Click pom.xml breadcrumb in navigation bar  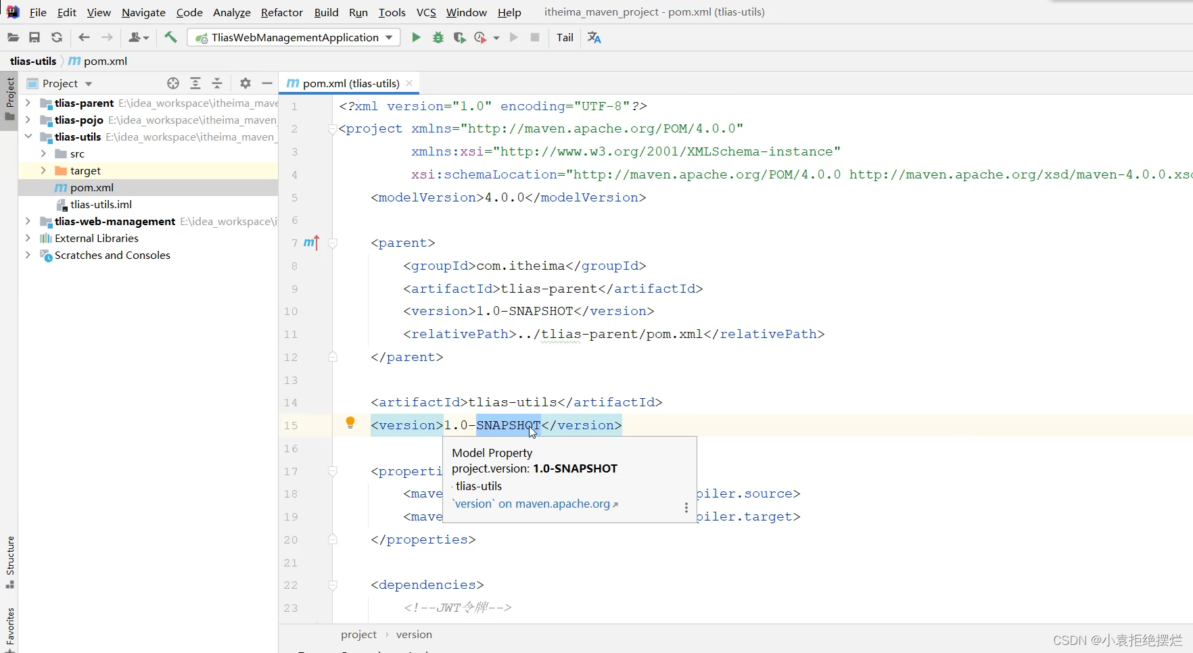pos(98,61)
